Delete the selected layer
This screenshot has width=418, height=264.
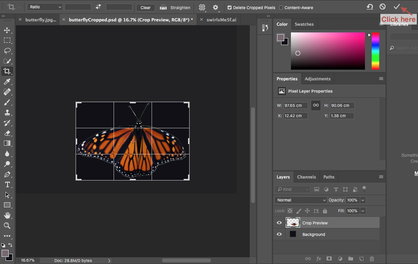point(372,259)
